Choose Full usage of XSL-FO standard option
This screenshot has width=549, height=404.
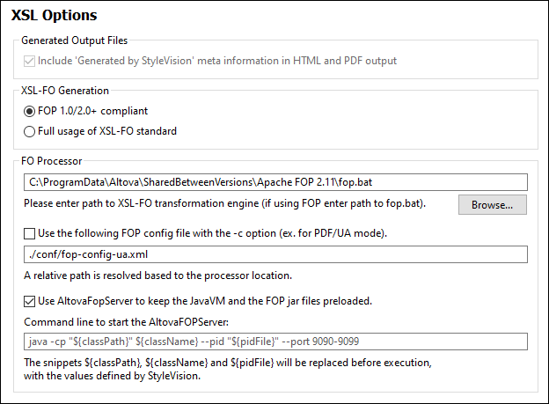click(30, 131)
